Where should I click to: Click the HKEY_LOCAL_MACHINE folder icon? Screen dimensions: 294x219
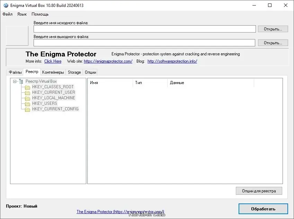(x=27, y=98)
